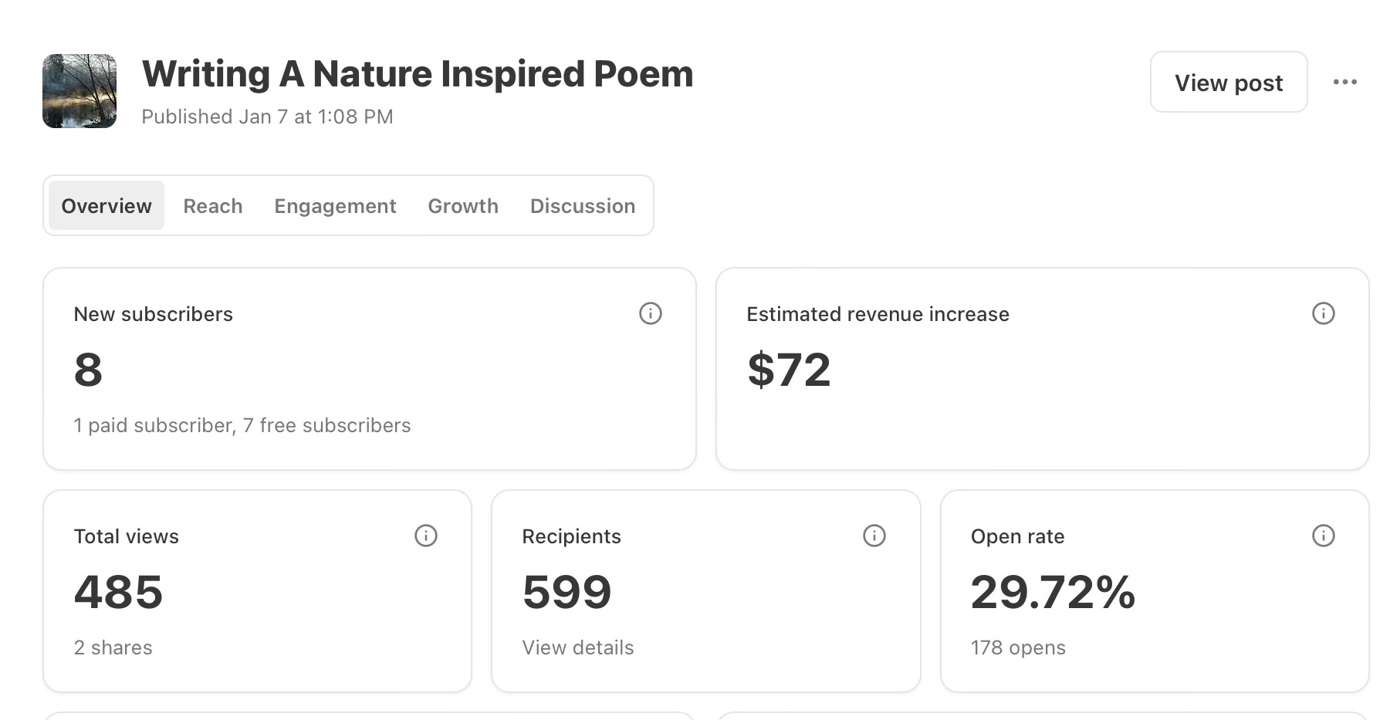Switch to the Reach tab
The height and width of the screenshot is (720, 1390).
[213, 206]
